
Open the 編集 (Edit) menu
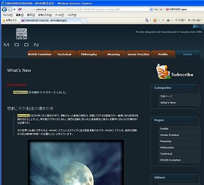tap(20, 15)
